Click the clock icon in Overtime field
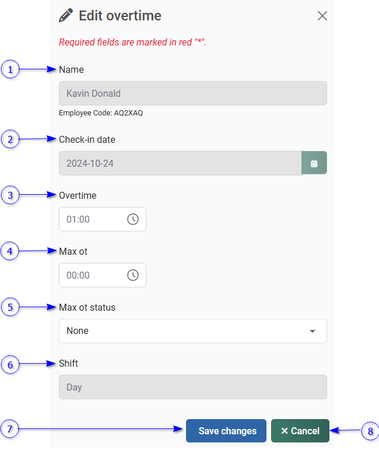This screenshot has width=379, height=450. click(x=133, y=219)
